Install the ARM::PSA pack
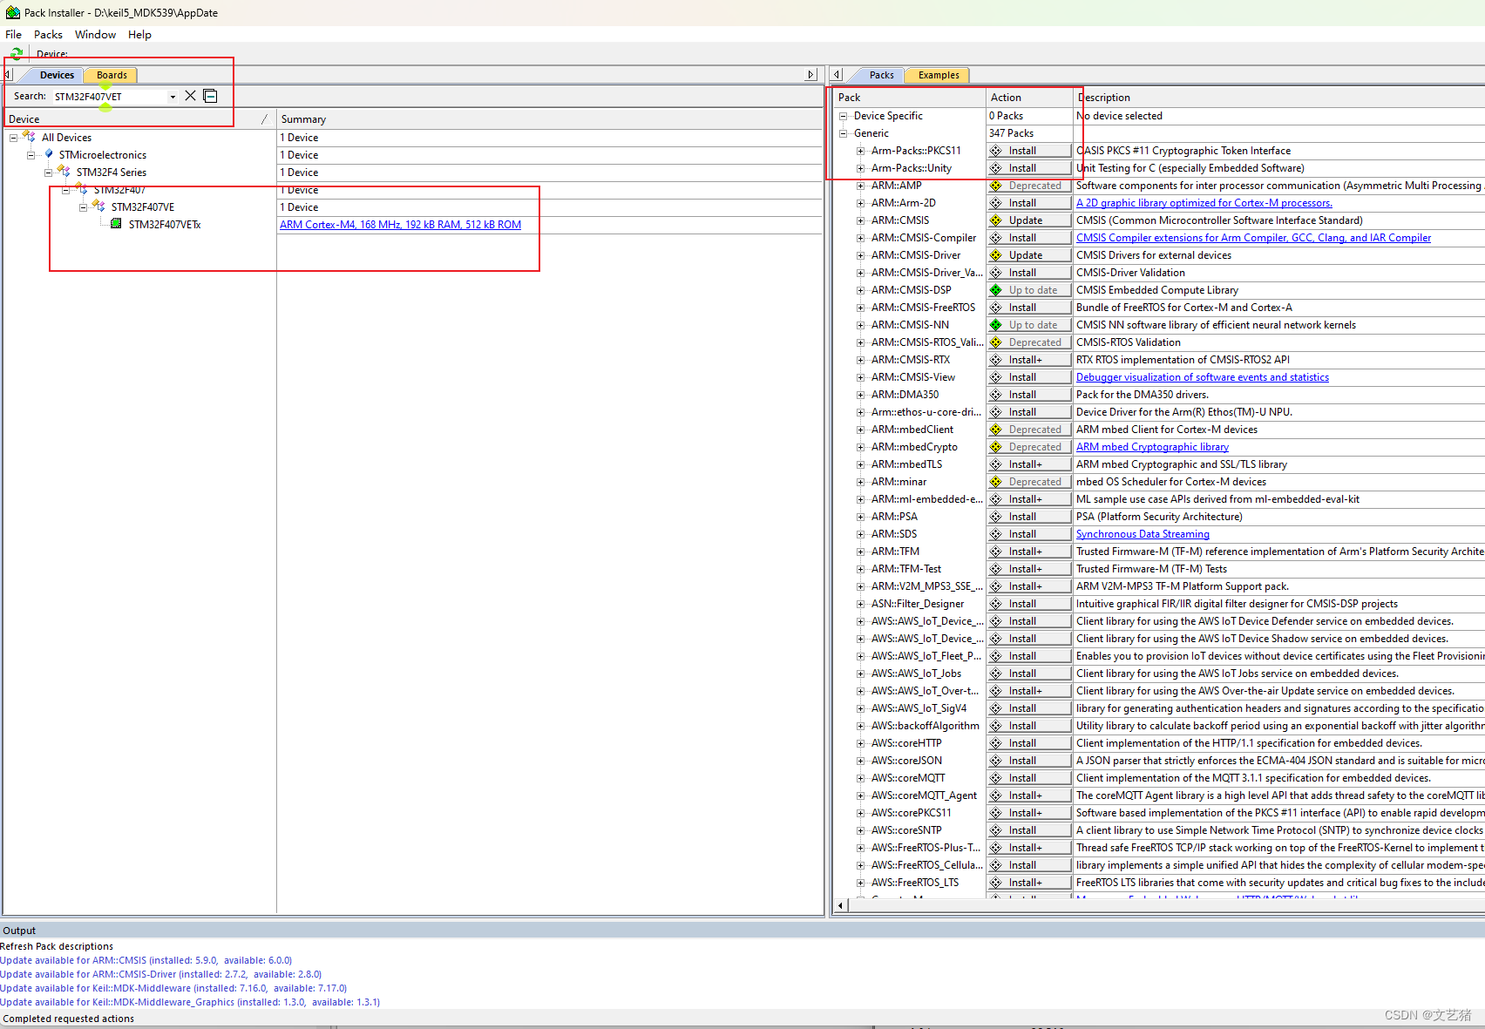 point(1028,517)
